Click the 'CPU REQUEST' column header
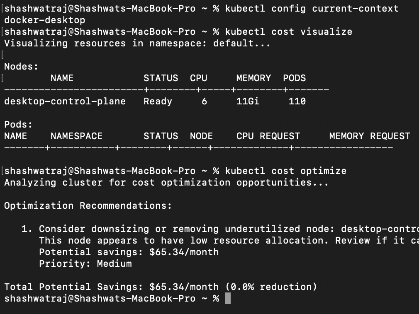 (x=268, y=136)
